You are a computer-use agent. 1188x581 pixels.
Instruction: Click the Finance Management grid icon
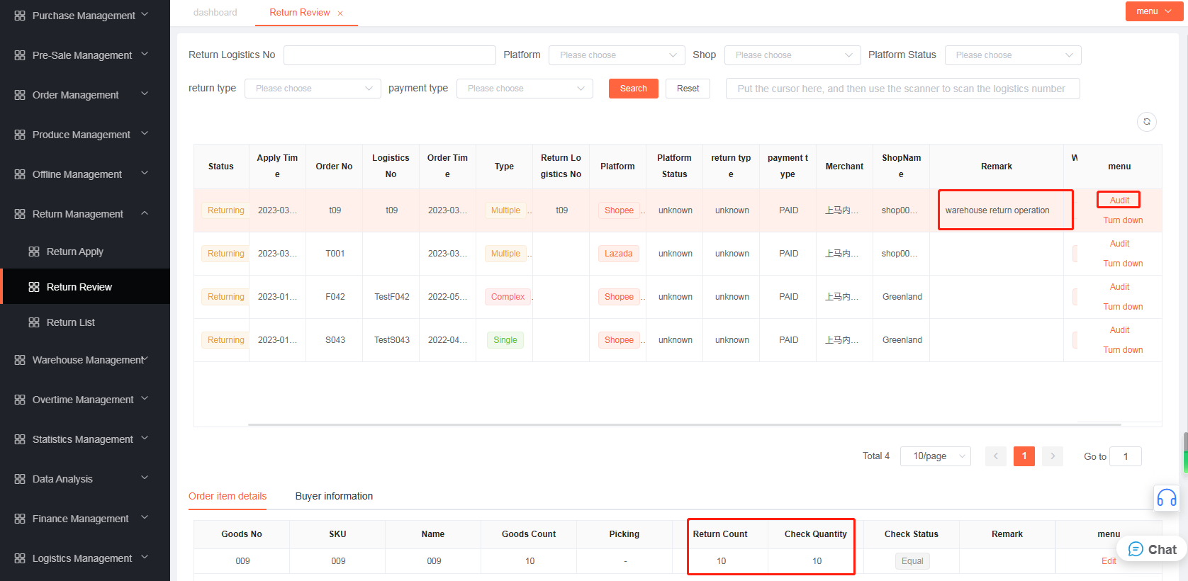tap(20, 519)
